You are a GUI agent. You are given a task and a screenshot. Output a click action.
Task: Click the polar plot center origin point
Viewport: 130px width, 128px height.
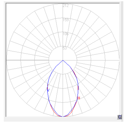click(63, 60)
